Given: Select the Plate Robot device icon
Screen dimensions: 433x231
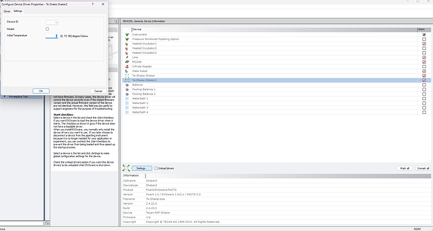Looking at the screenshot, I should (127, 71).
